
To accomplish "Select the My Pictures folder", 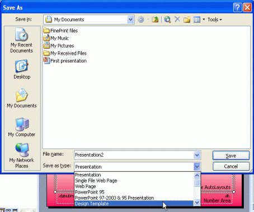I will (59, 46).
